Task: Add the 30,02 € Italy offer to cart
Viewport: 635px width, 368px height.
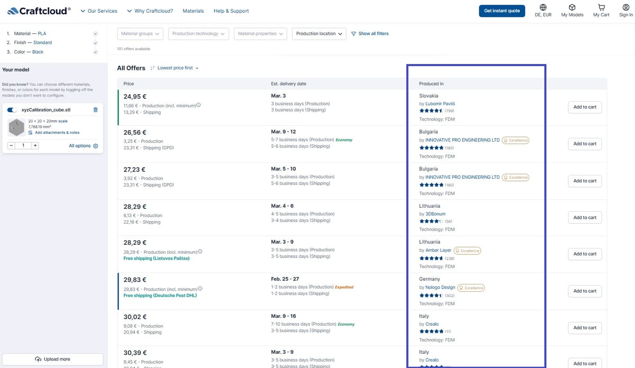Action: [585, 327]
